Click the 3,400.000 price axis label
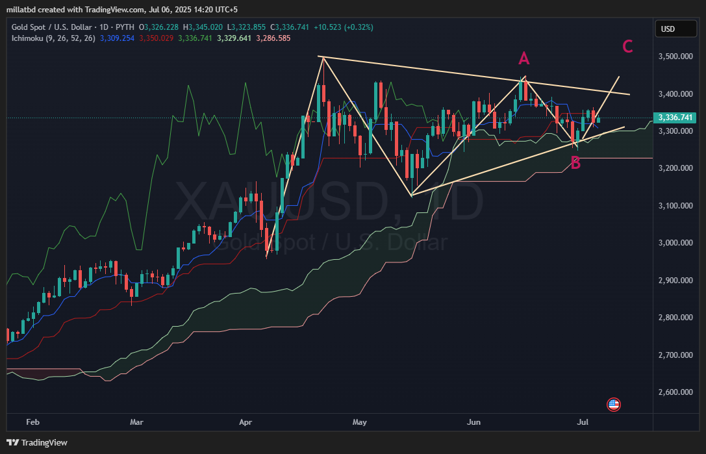Screen dimensions: 706x454 click(x=675, y=94)
